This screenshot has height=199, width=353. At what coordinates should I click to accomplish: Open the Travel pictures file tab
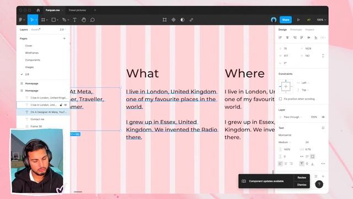[77, 10]
